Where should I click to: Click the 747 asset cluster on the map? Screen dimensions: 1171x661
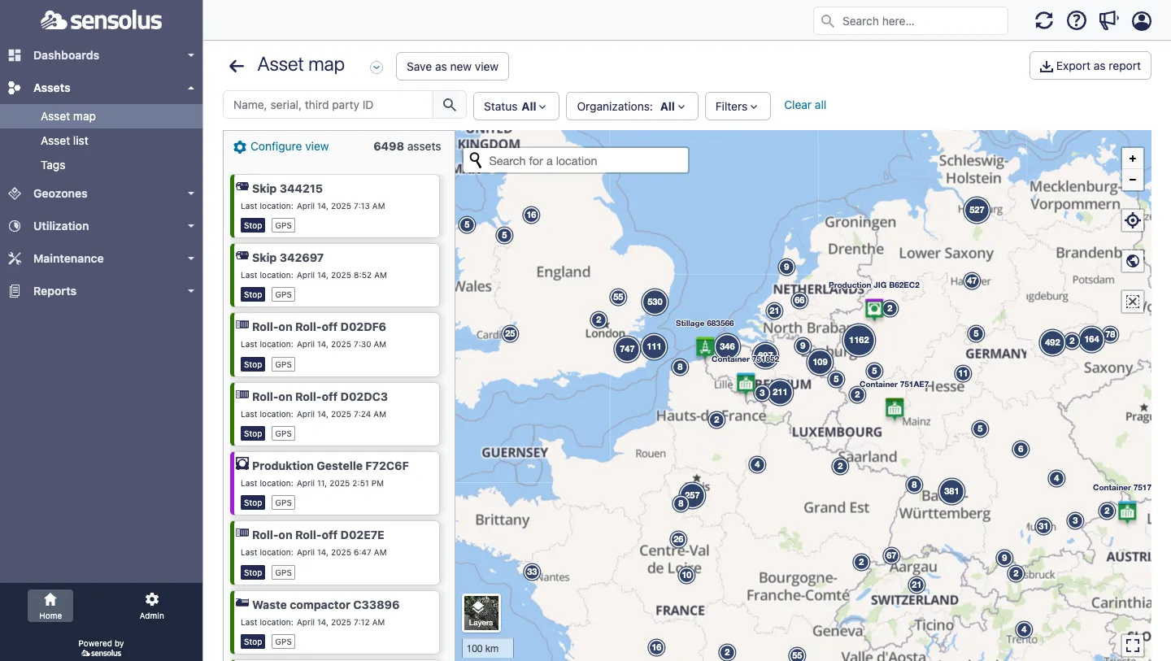coord(627,349)
